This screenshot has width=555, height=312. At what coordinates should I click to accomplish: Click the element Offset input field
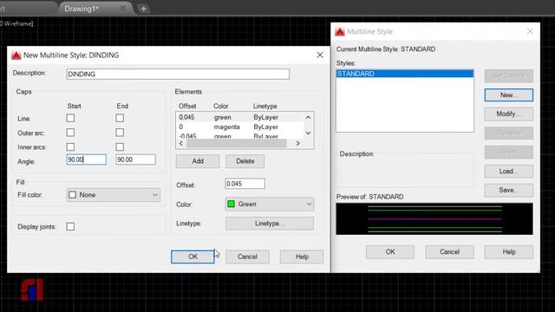[245, 184]
